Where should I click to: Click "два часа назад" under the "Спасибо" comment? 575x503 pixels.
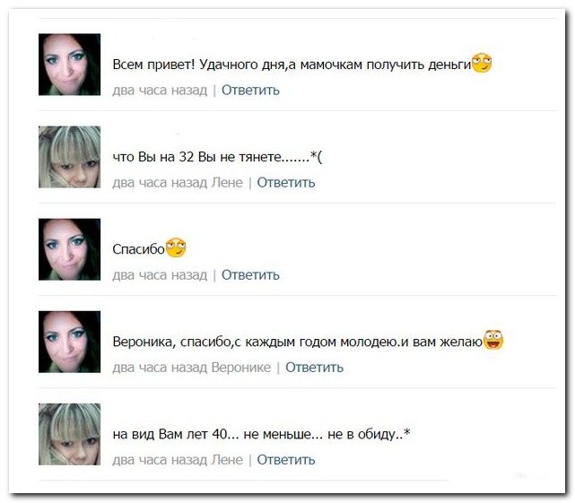click(x=160, y=275)
